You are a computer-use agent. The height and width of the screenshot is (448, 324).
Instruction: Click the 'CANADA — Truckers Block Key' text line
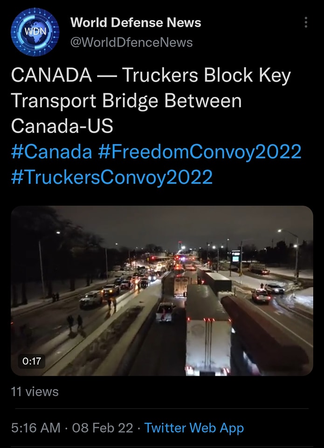[x=151, y=76]
